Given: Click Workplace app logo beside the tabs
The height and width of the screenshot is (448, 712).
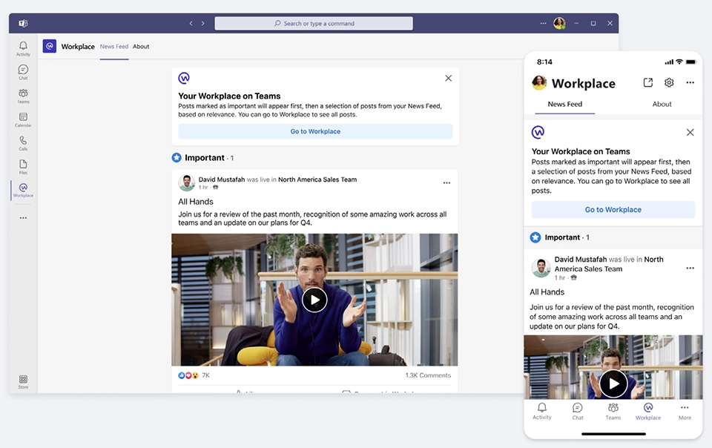Looking at the screenshot, I should click(50, 46).
